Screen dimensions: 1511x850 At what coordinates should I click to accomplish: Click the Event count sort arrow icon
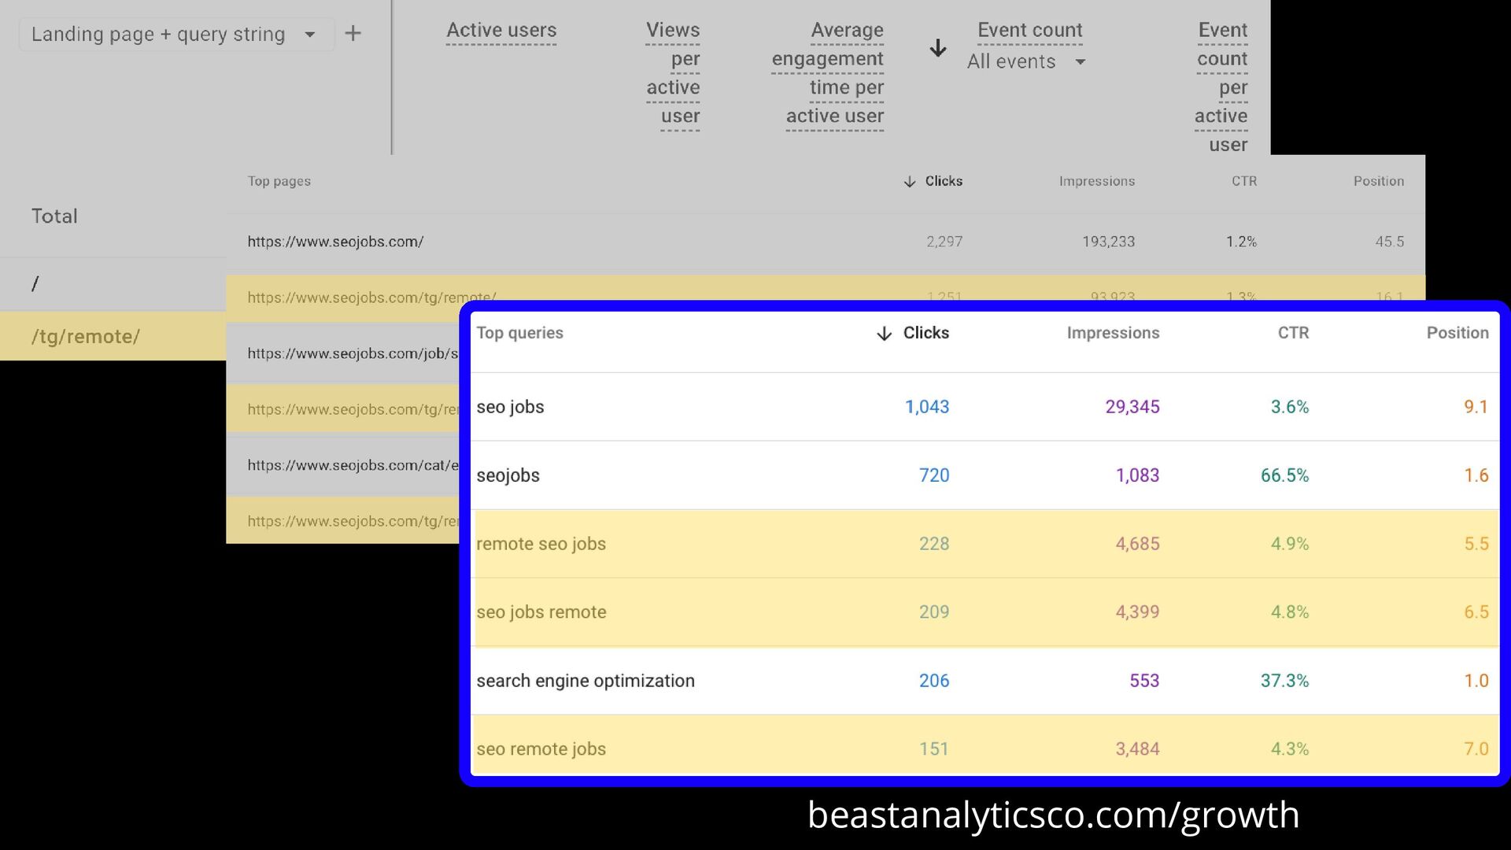click(937, 48)
